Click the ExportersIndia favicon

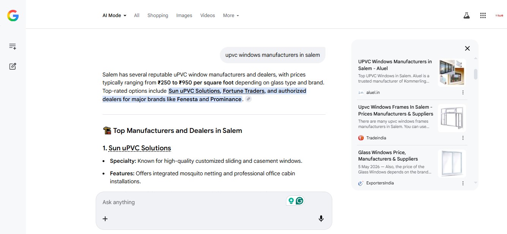[361, 183]
